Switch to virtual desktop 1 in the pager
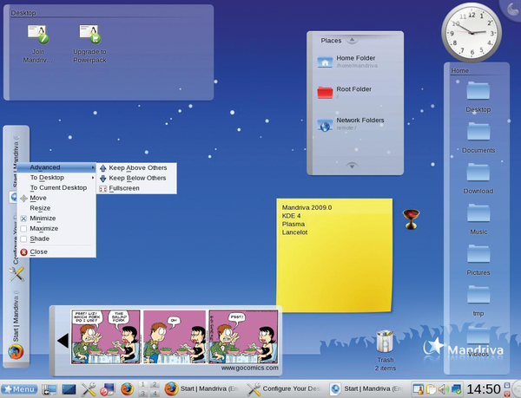Screen dimensions: 521x398 click(143, 384)
